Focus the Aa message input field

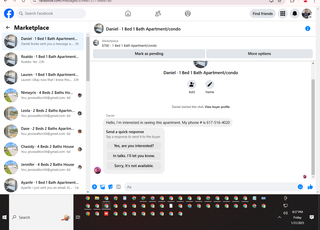(x=210, y=187)
